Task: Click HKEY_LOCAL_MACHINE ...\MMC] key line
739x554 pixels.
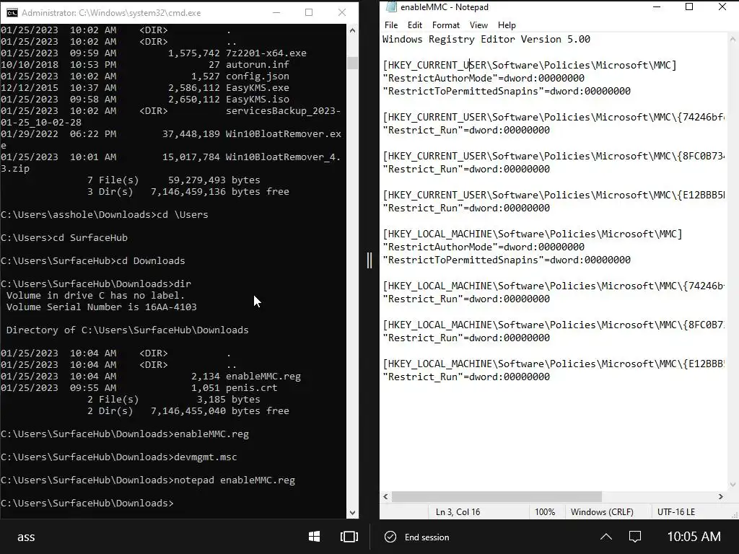Action: coord(533,234)
